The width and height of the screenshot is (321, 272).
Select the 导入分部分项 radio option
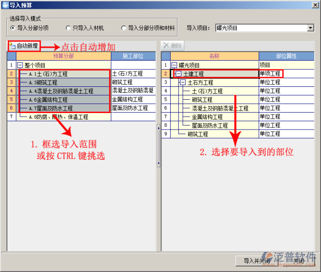[13, 28]
